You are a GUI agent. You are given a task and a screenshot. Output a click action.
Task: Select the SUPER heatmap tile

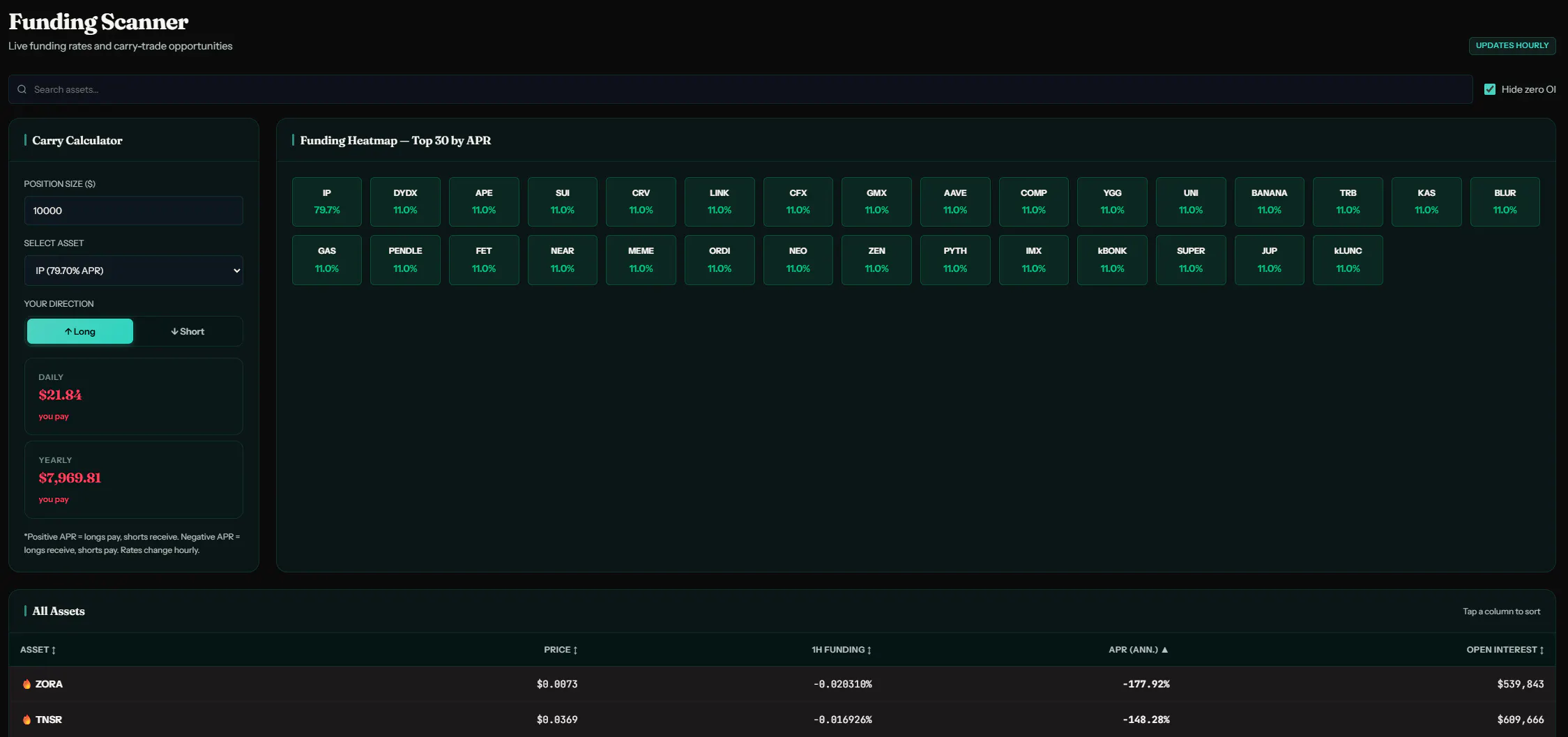(x=1191, y=260)
